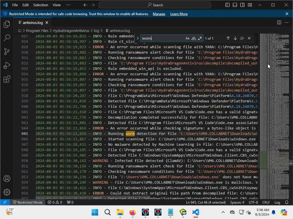Show more menu items via ellipsis
Screen dimensions: 293x219
click(68, 5)
